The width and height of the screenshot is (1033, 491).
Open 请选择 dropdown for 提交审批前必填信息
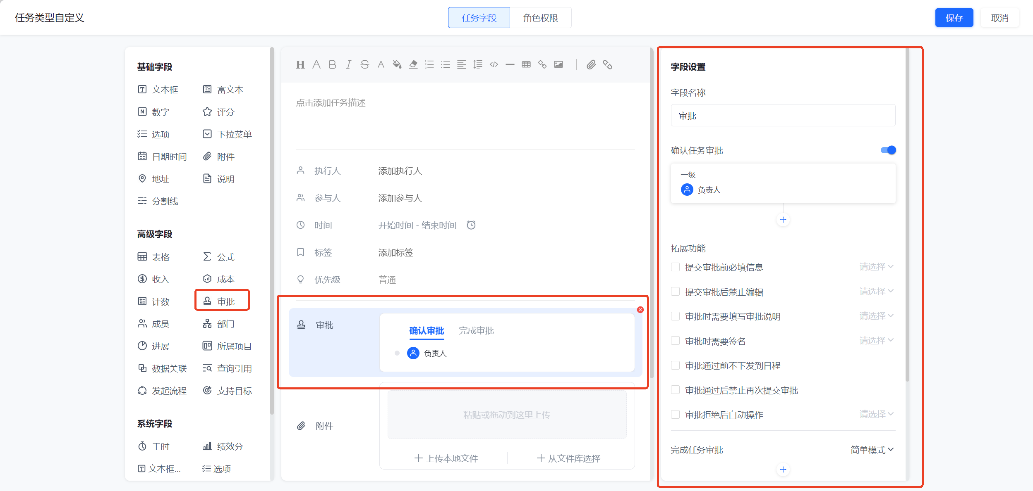877,267
